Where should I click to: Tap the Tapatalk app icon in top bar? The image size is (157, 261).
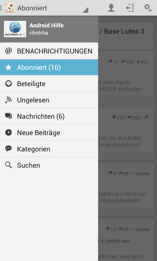click(x=9, y=8)
